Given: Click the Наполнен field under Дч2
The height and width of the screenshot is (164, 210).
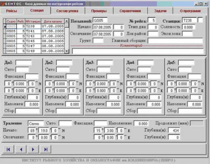Looking at the screenshot, I should point(73,104).
